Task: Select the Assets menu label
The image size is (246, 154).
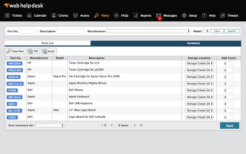Action: pyautogui.click(x=85, y=16)
